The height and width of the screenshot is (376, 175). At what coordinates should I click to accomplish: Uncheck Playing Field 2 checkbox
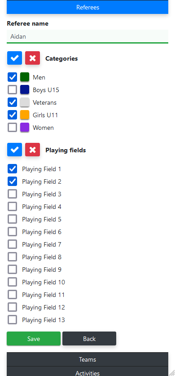tap(13, 181)
